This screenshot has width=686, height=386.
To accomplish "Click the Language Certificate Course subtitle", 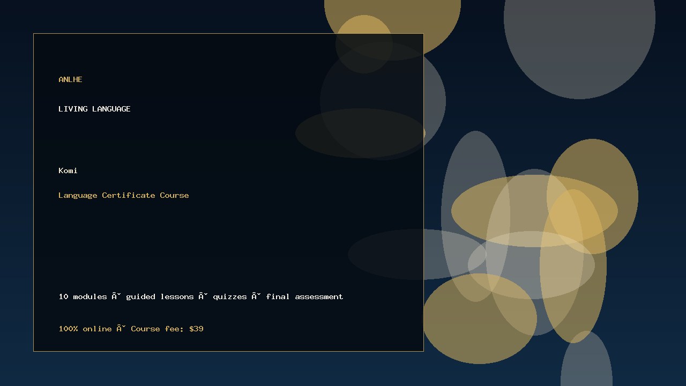I will 124,195.
